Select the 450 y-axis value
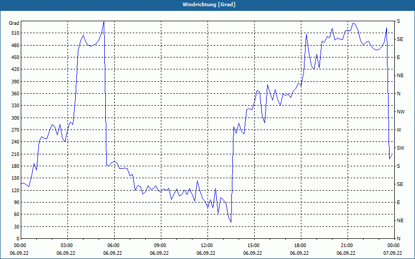Image resolution: width=415 pixels, height=259 pixels. point(16,57)
